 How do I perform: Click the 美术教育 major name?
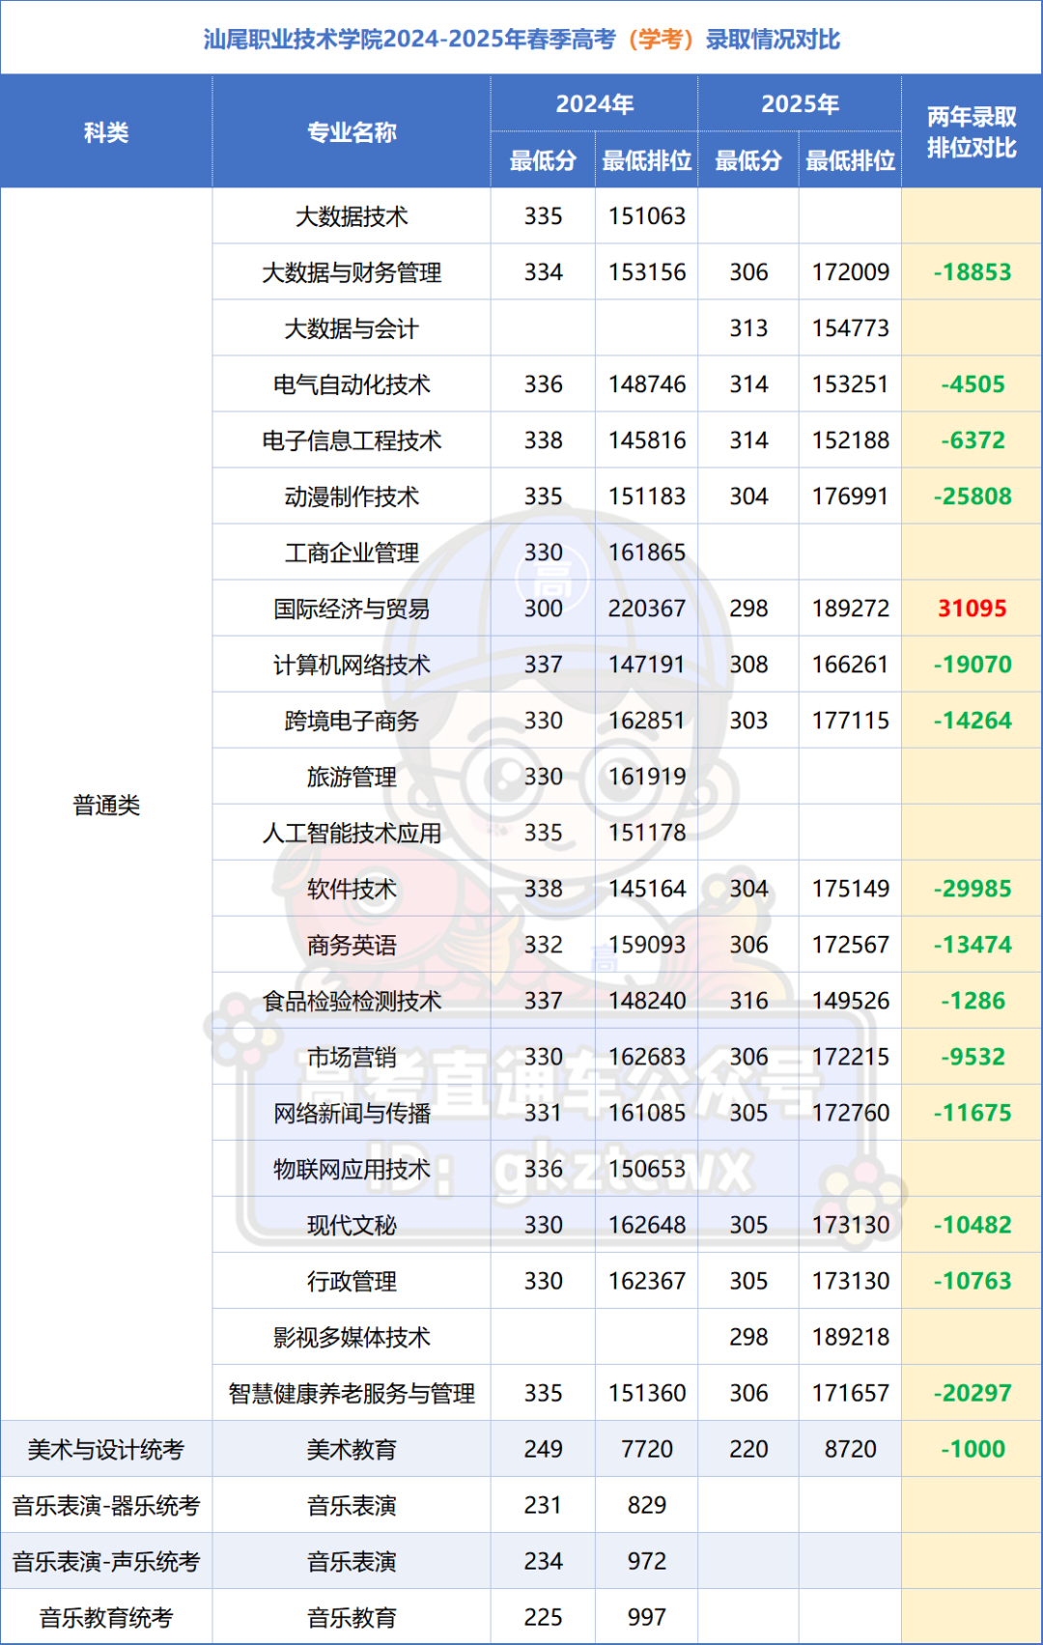[x=352, y=1449]
